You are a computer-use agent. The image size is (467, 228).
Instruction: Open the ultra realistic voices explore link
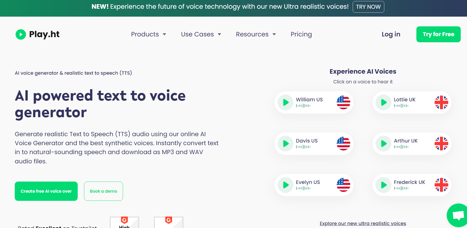(x=363, y=223)
